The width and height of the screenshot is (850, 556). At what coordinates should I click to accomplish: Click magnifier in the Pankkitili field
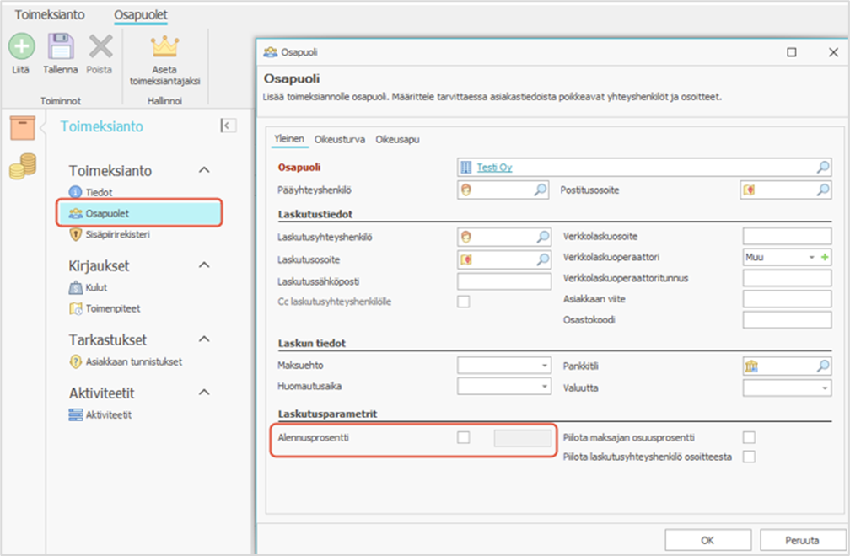click(823, 366)
